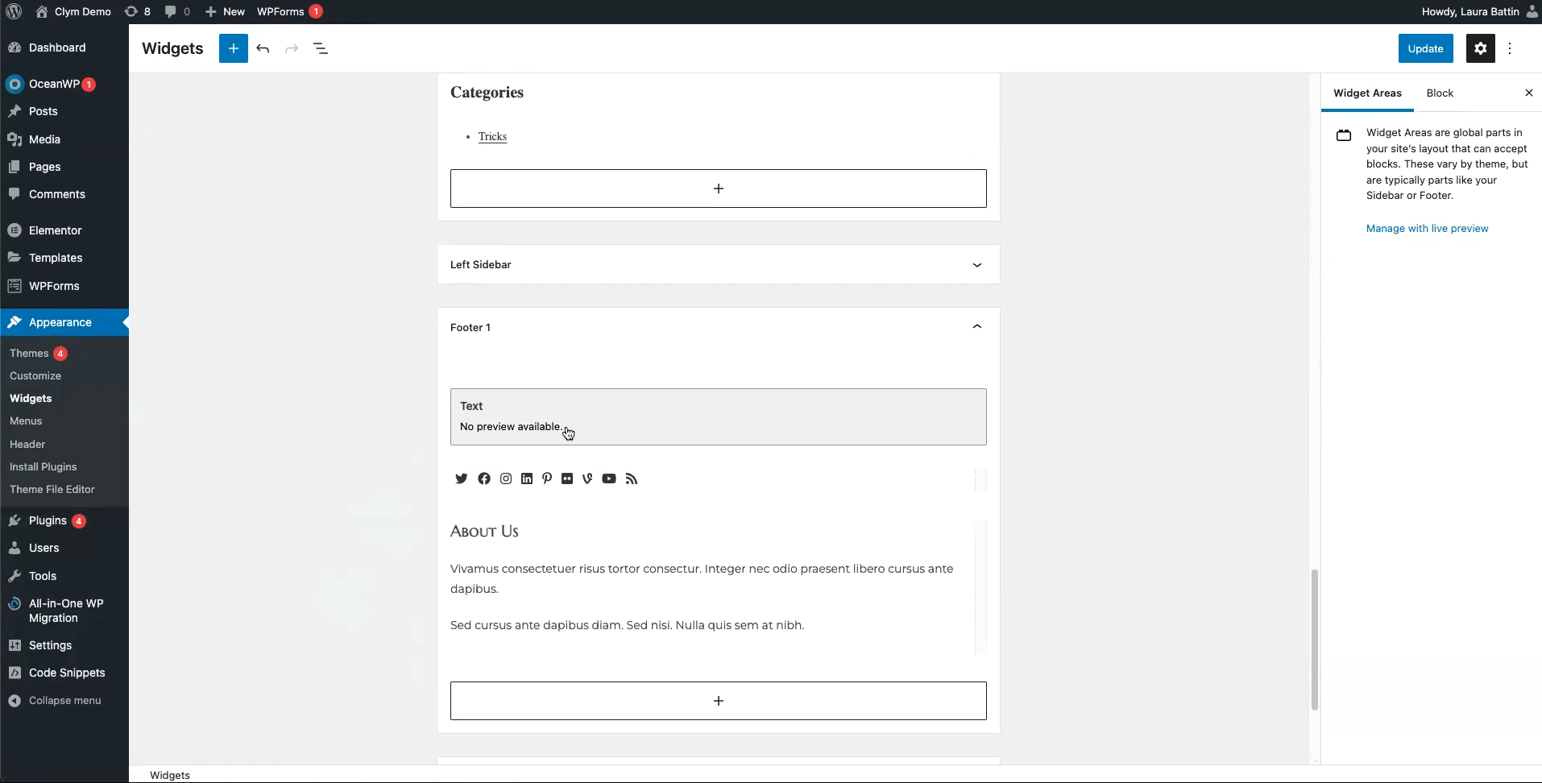Open Theme File Editor

[x=52, y=489]
